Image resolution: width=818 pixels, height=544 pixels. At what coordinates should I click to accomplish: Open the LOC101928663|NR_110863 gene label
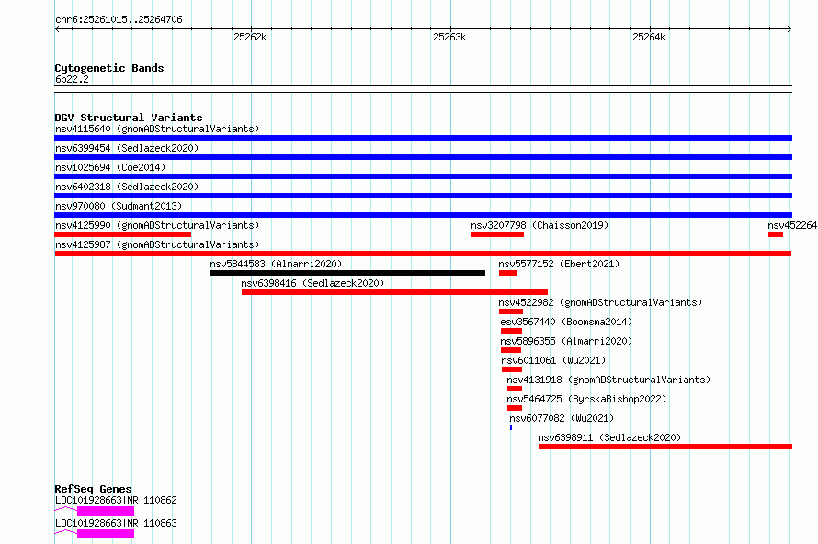116,523
